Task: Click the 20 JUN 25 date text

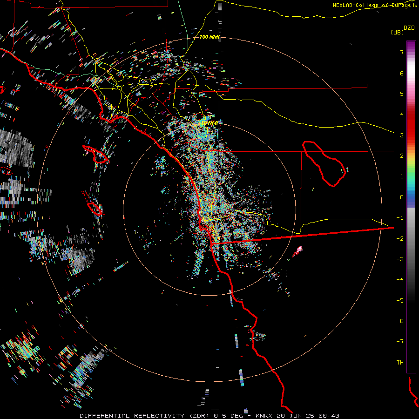Action: tap(296, 416)
